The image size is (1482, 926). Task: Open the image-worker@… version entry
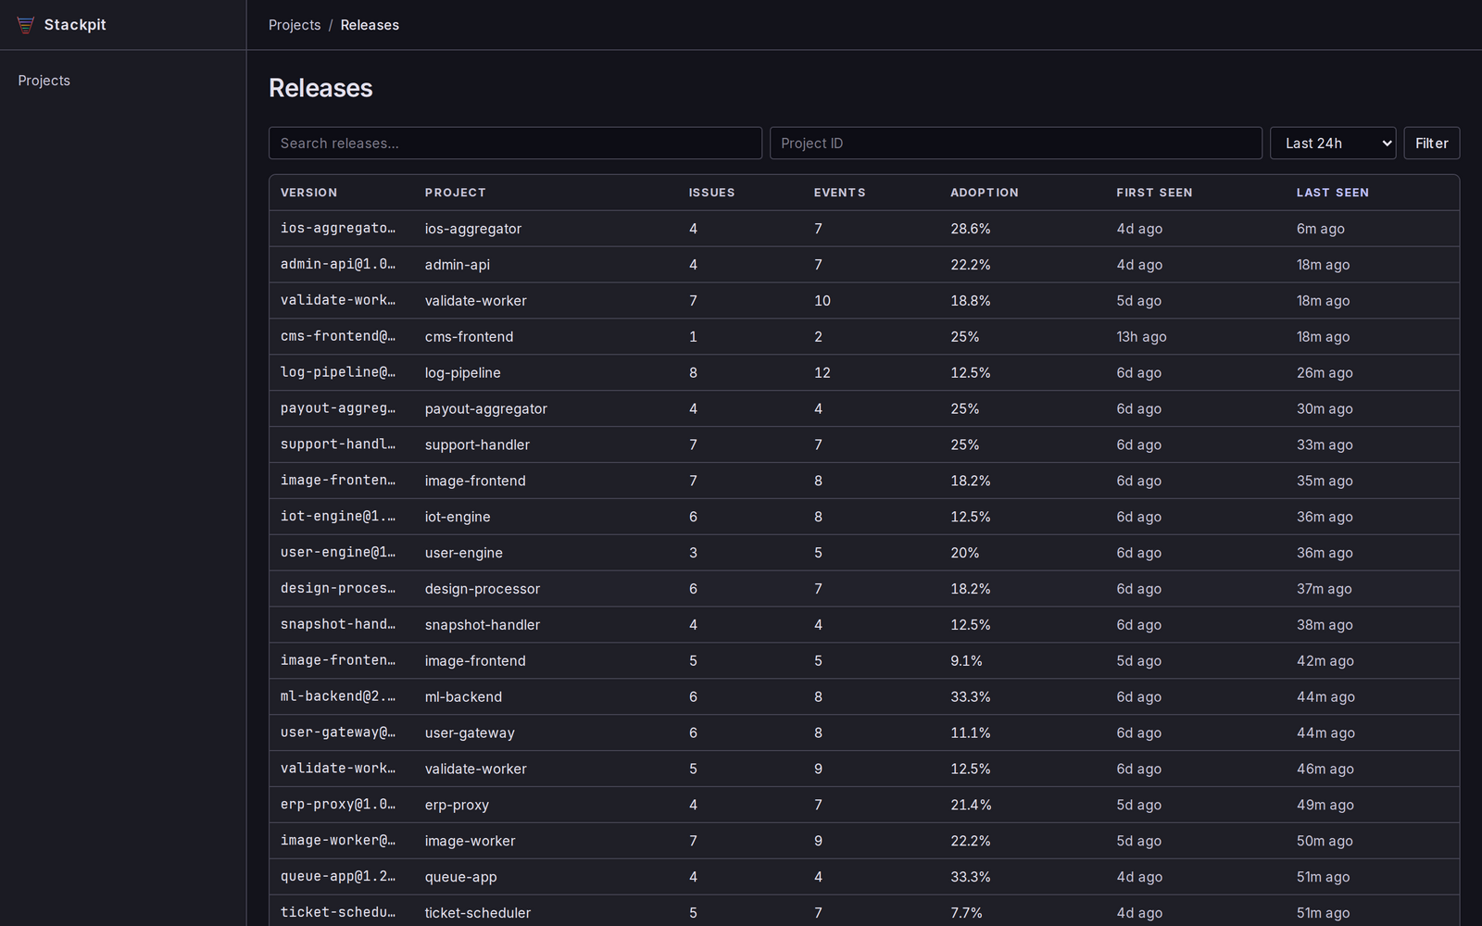[338, 842]
